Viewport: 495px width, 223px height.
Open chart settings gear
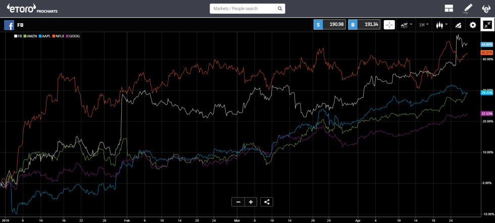pos(473,25)
